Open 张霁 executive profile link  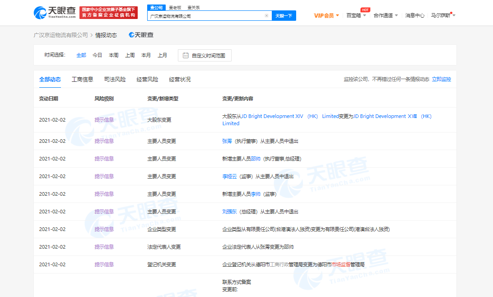click(x=226, y=141)
